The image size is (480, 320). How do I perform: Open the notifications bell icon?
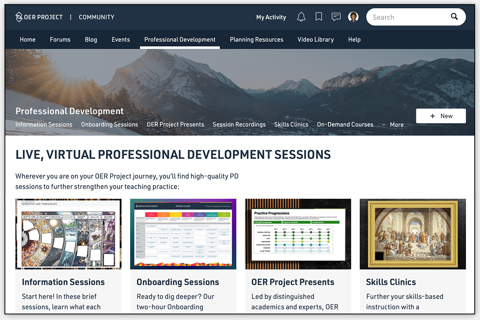pos(301,17)
